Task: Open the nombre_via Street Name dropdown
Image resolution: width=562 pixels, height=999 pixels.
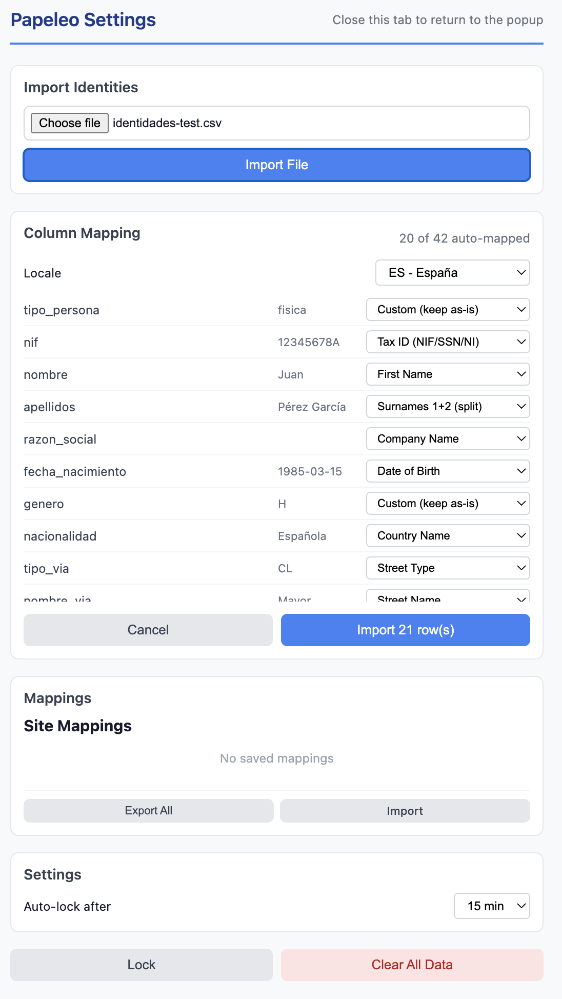Action: (x=448, y=597)
